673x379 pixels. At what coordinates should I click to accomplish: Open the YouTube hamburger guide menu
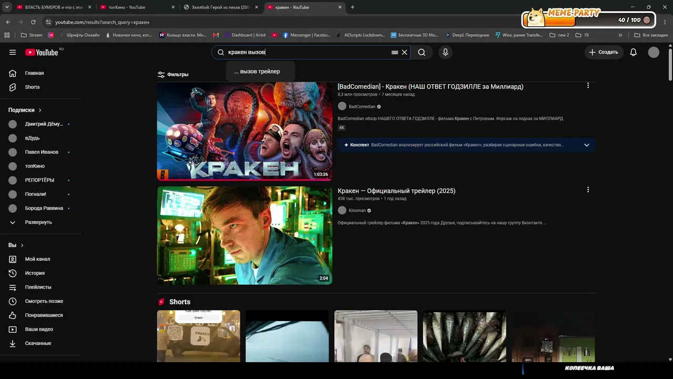[x=13, y=52]
